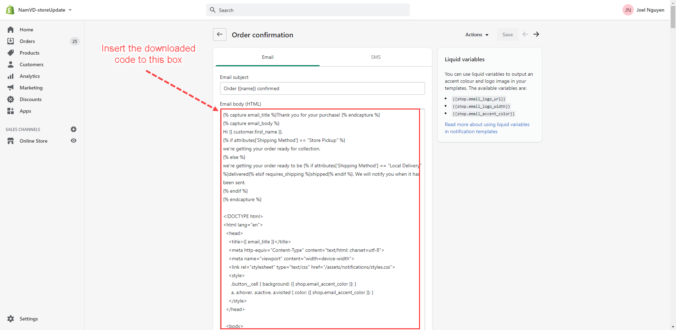Select the Products icon in the sidebar

click(11, 52)
